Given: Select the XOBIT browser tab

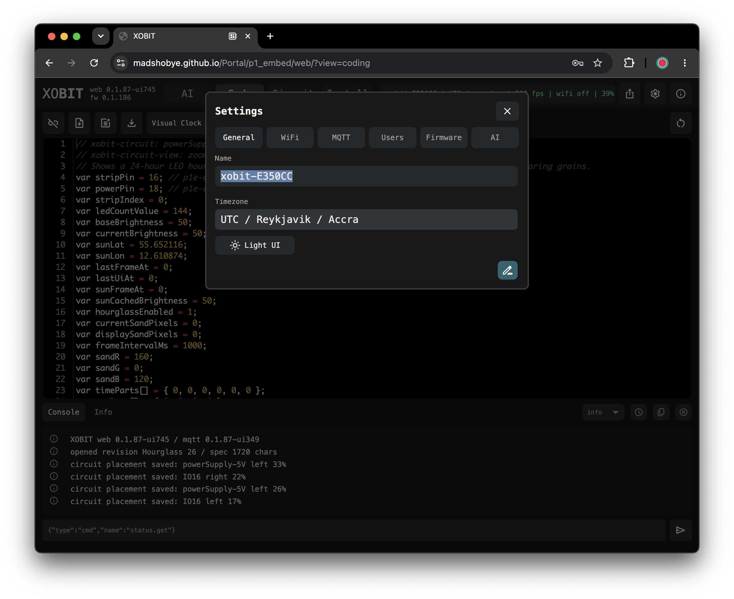Looking at the screenshot, I should pyautogui.click(x=185, y=36).
